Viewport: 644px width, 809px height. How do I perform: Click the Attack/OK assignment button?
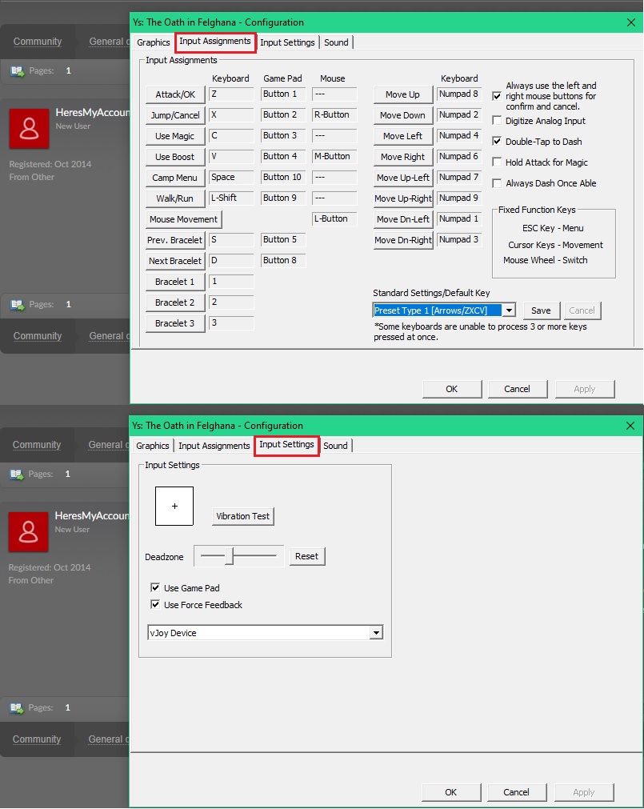tap(175, 95)
